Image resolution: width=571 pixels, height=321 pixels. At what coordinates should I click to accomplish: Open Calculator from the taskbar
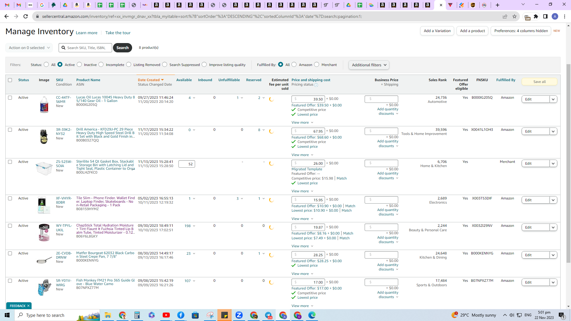tap(137, 315)
